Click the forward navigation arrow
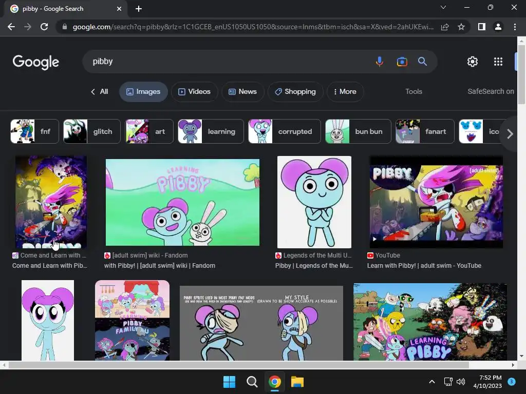The height and width of the screenshot is (394, 526). tap(28, 27)
